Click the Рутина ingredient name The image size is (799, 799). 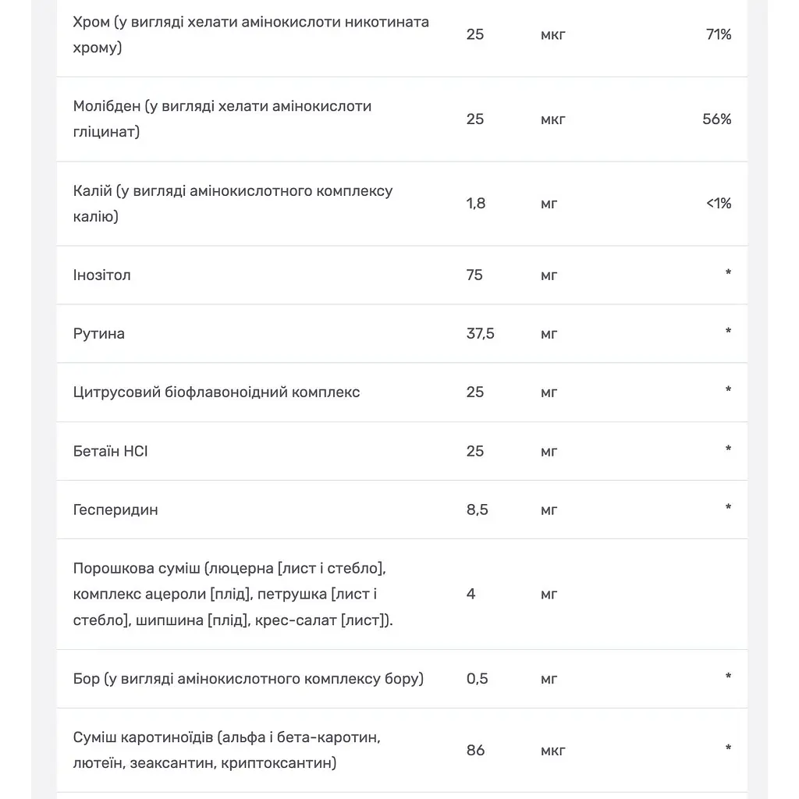(99, 334)
